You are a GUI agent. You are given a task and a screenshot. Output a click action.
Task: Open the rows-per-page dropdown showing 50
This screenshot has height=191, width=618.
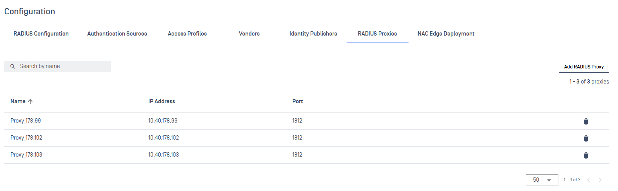point(542,180)
